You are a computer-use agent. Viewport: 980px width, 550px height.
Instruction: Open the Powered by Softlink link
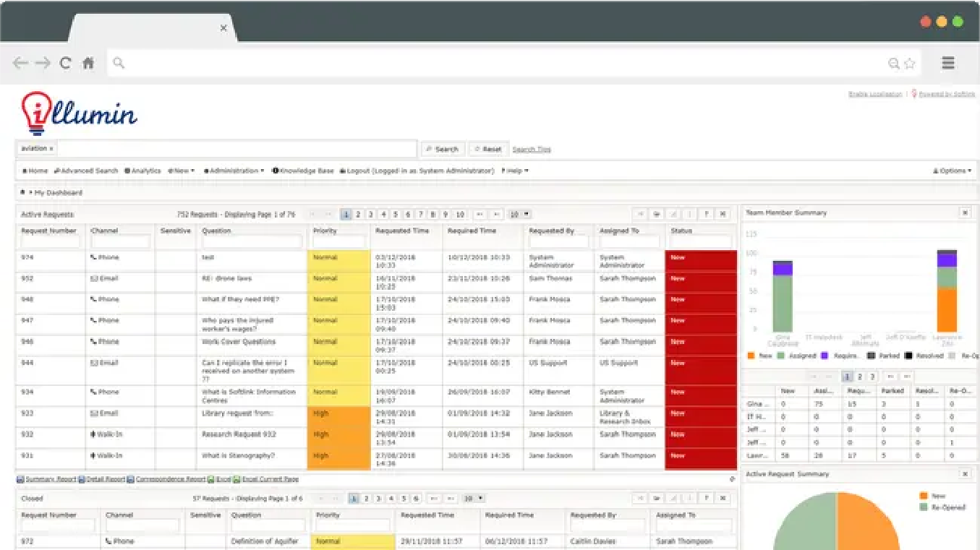tap(947, 94)
